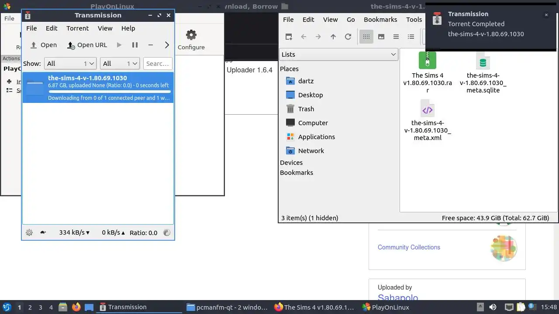
Task: Shade the Transmission window with maximize-restore icon
Action: pos(159,15)
